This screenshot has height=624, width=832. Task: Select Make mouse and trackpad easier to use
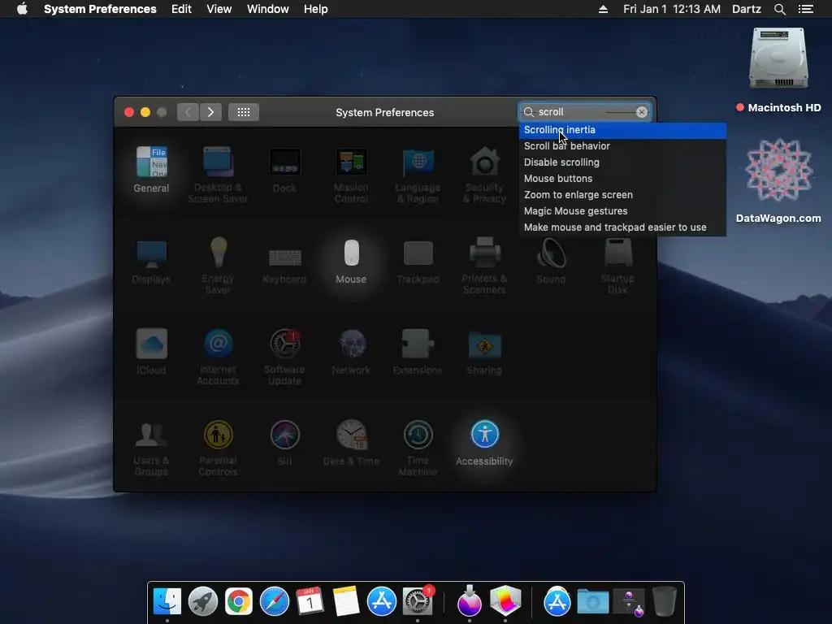point(622,227)
